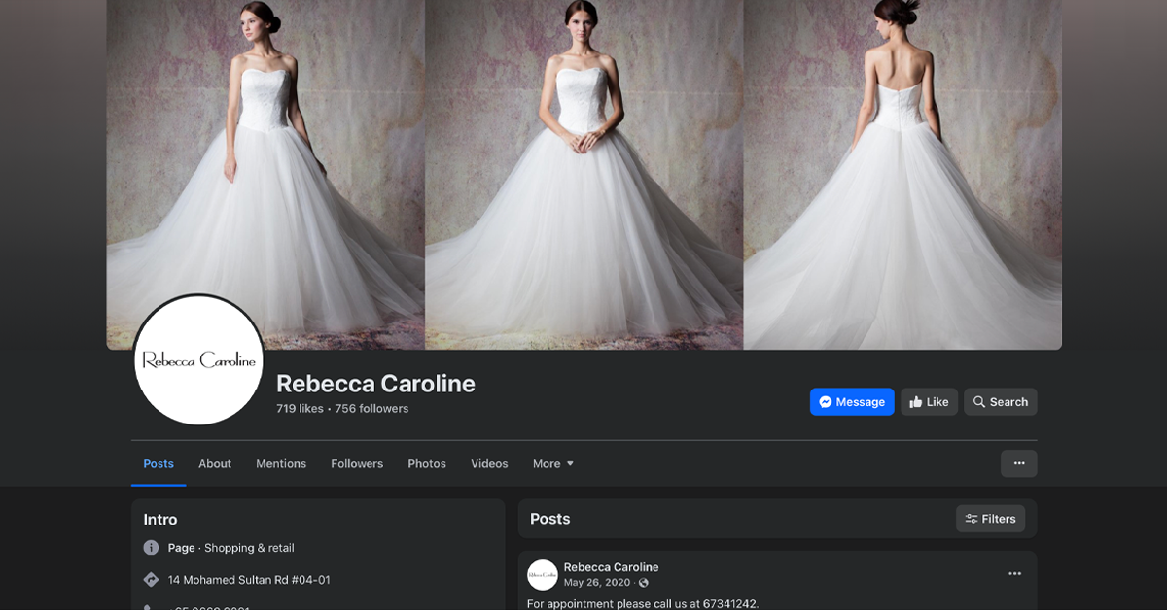Image resolution: width=1167 pixels, height=610 pixels.
Task: Click the Messenger icon in Message button
Action: [825, 402]
